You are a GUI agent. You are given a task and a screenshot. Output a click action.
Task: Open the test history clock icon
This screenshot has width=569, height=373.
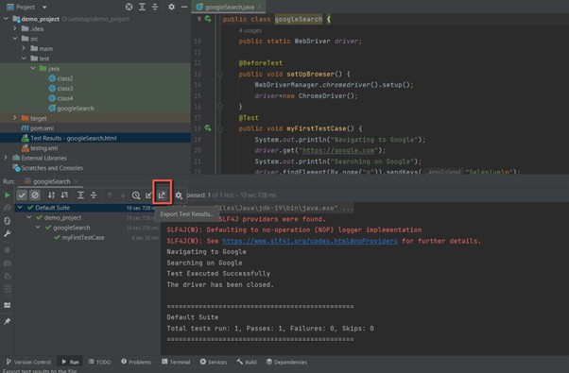[x=136, y=195]
